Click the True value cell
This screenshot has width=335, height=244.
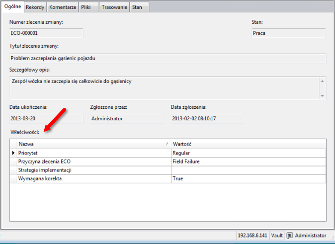[249, 179]
